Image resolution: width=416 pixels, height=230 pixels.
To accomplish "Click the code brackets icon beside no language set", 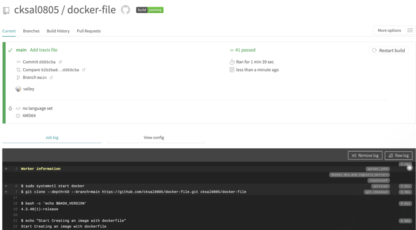I will click(18, 108).
